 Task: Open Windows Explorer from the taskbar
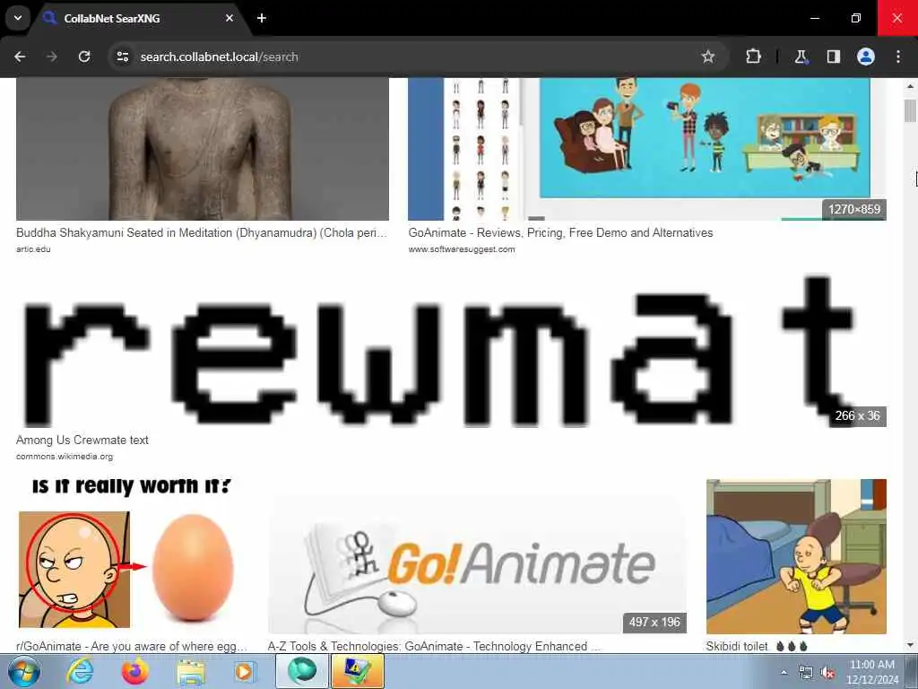pyautogui.click(x=191, y=671)
